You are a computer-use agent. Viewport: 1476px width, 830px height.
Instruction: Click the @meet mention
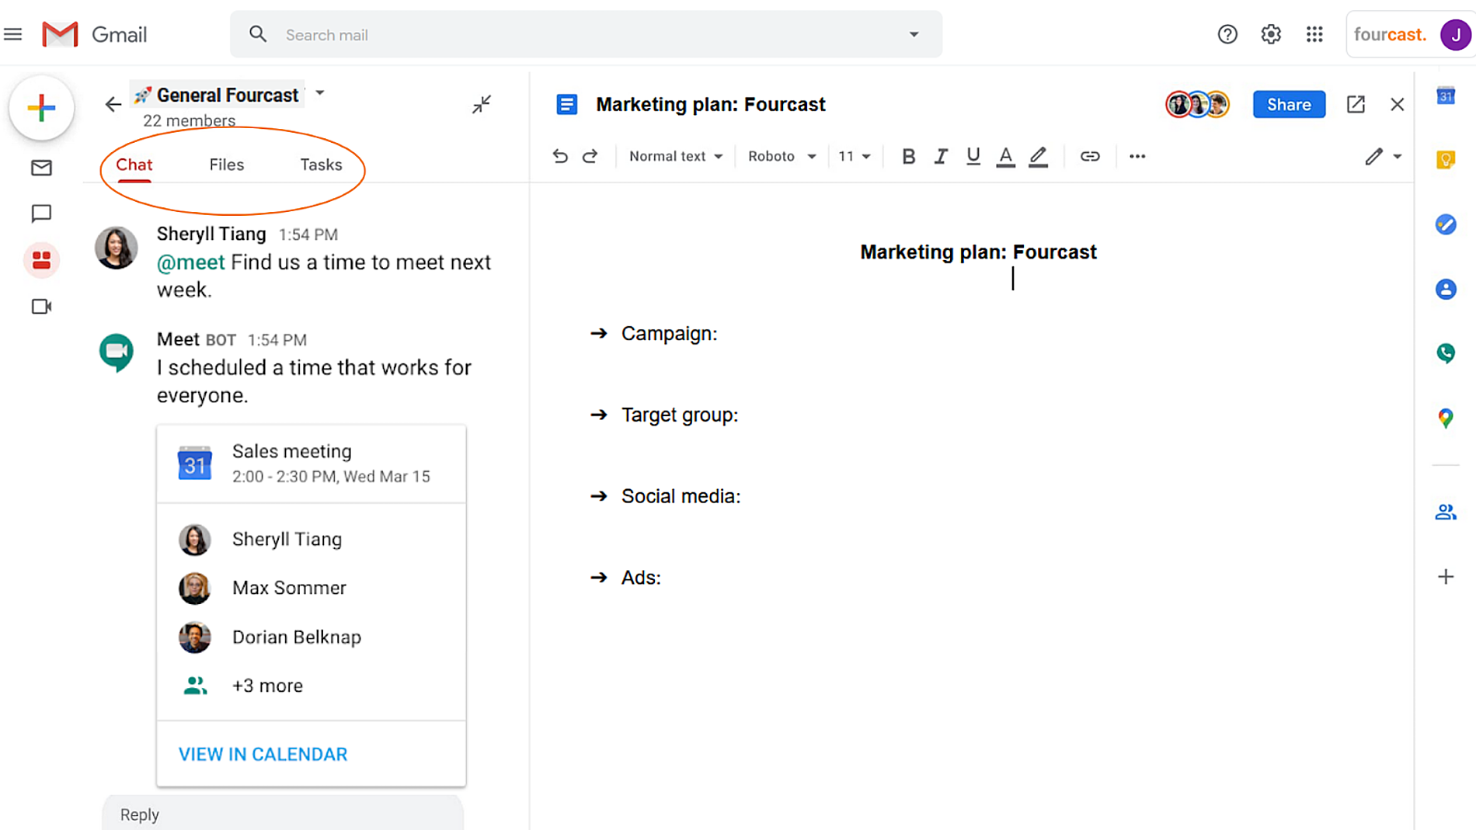pos(191,262)
